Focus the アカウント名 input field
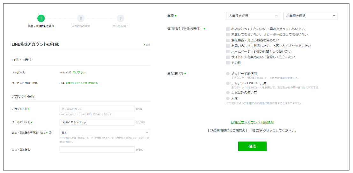 (x=97, y=109)
